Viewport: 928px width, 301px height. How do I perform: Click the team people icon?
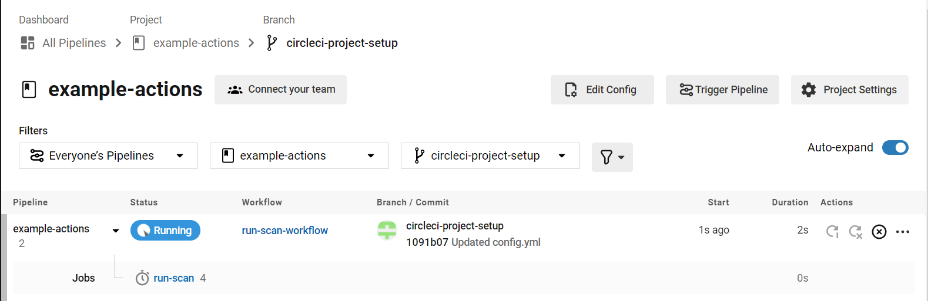pos(235,90)
